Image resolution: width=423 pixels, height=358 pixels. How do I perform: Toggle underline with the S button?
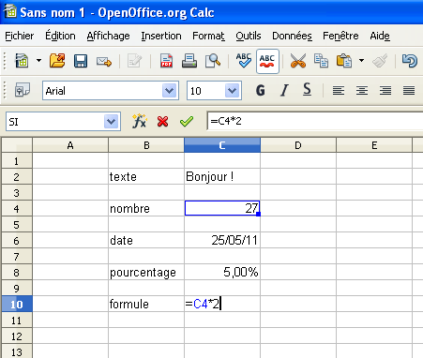coord(307,90)
